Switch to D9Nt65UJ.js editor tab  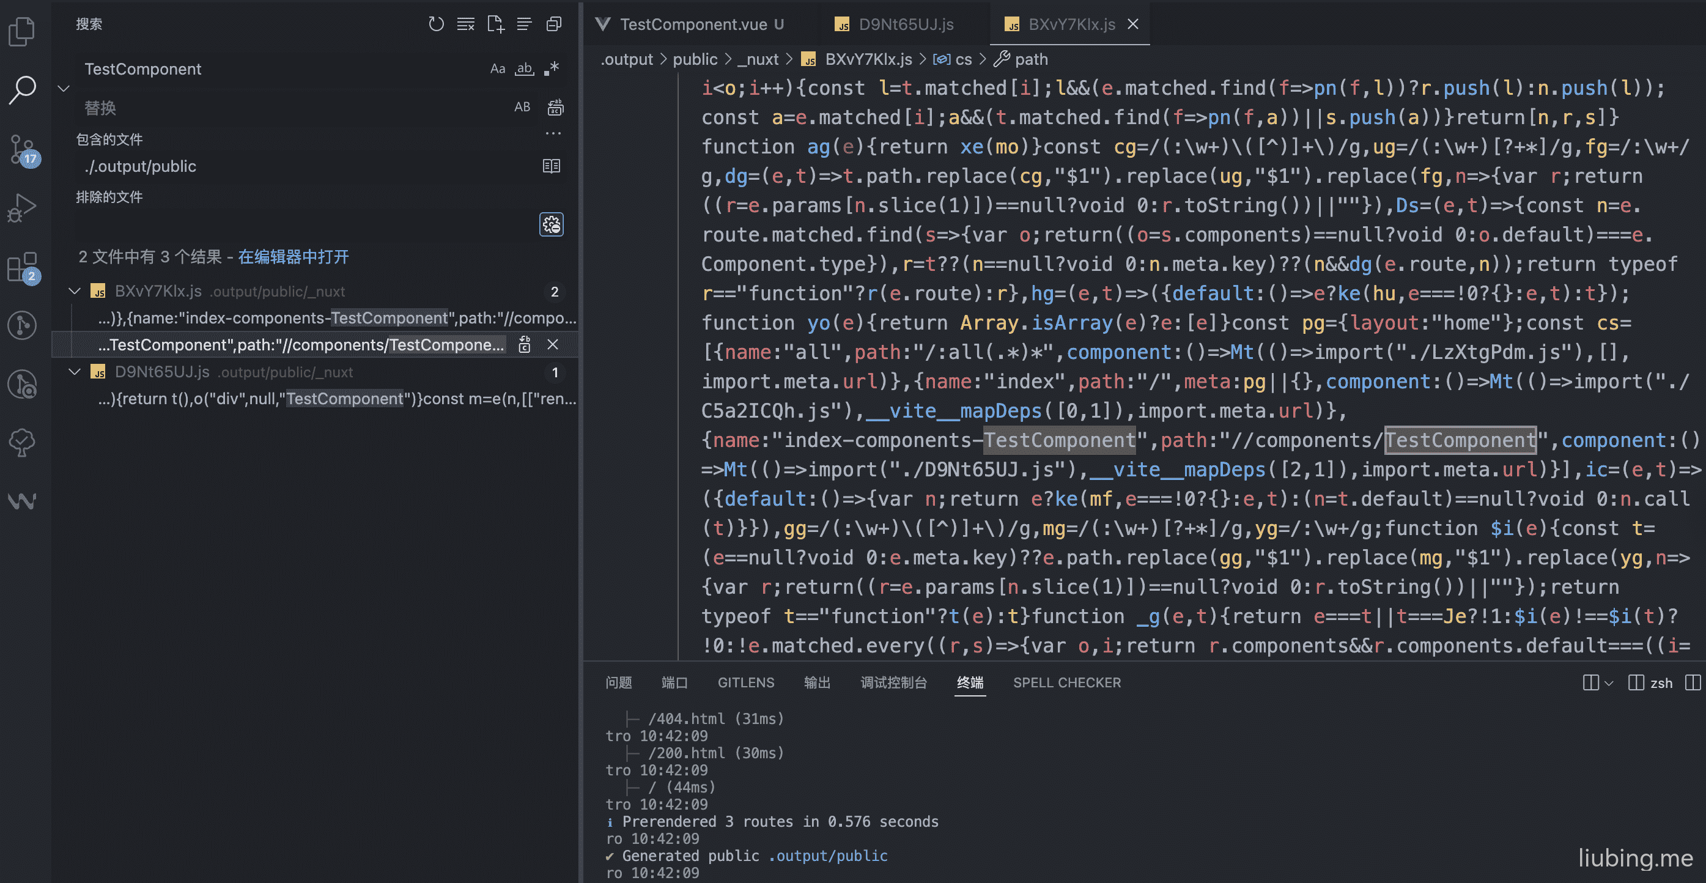[904, 24]
